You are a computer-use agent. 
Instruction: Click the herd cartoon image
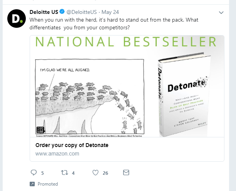(89, 98)
